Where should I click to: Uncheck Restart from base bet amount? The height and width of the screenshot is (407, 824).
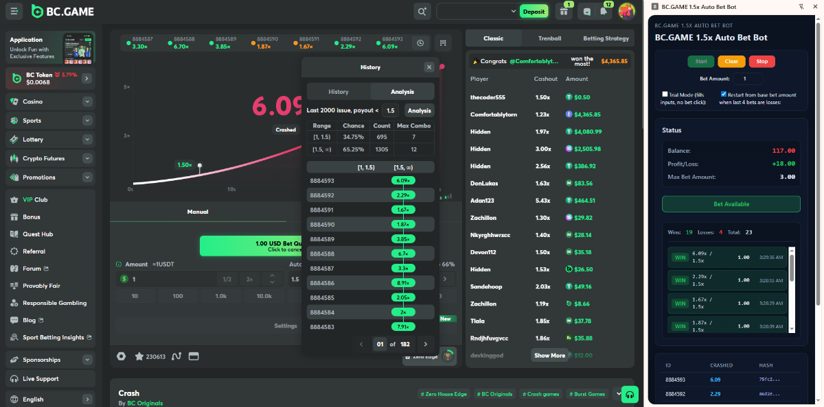(724, 94)
